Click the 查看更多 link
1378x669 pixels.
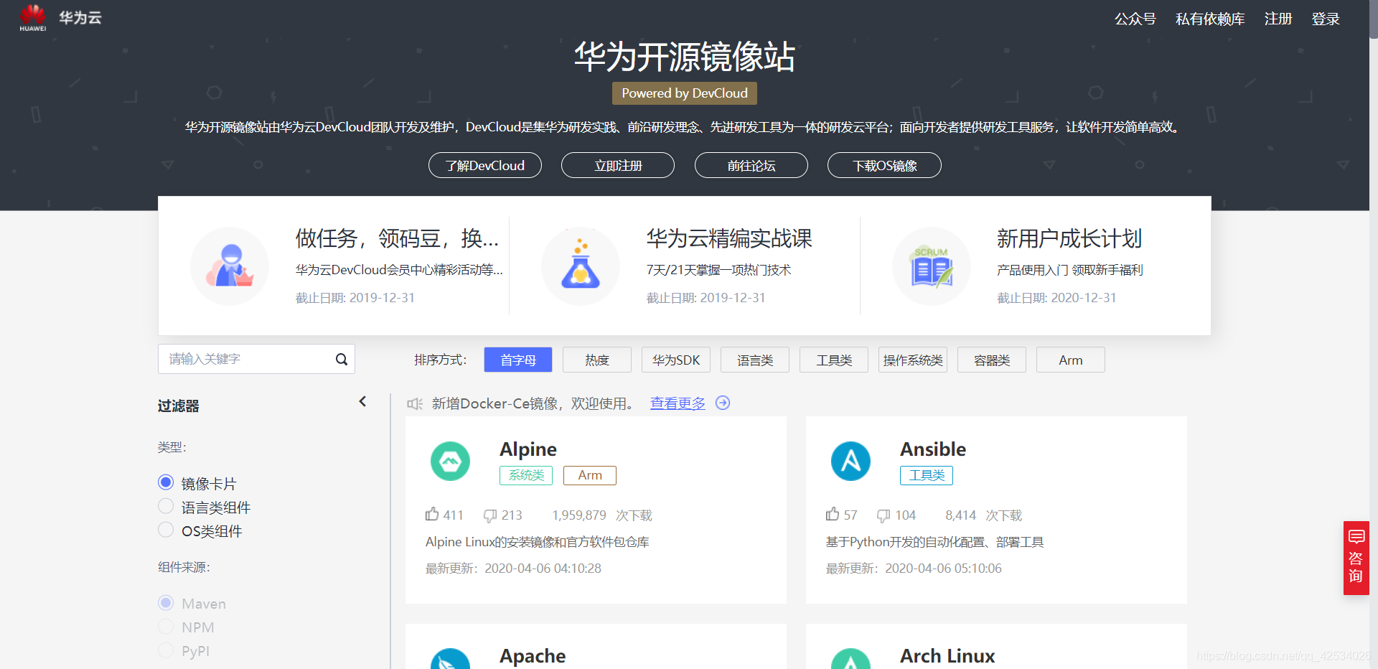pyautogui.click(x=678, y=403)
